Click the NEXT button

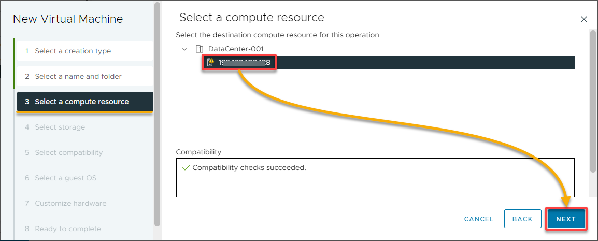click(x=565, y=219)
